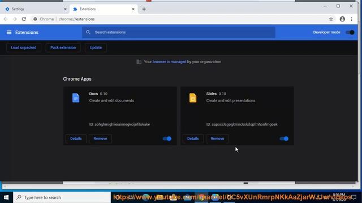Open Chrome three-dot menu

click(x=352, y=19)
